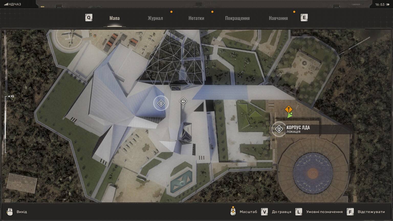Click the F key icon
Viewport: 393px width, 221px height.
tap(350, 212)
